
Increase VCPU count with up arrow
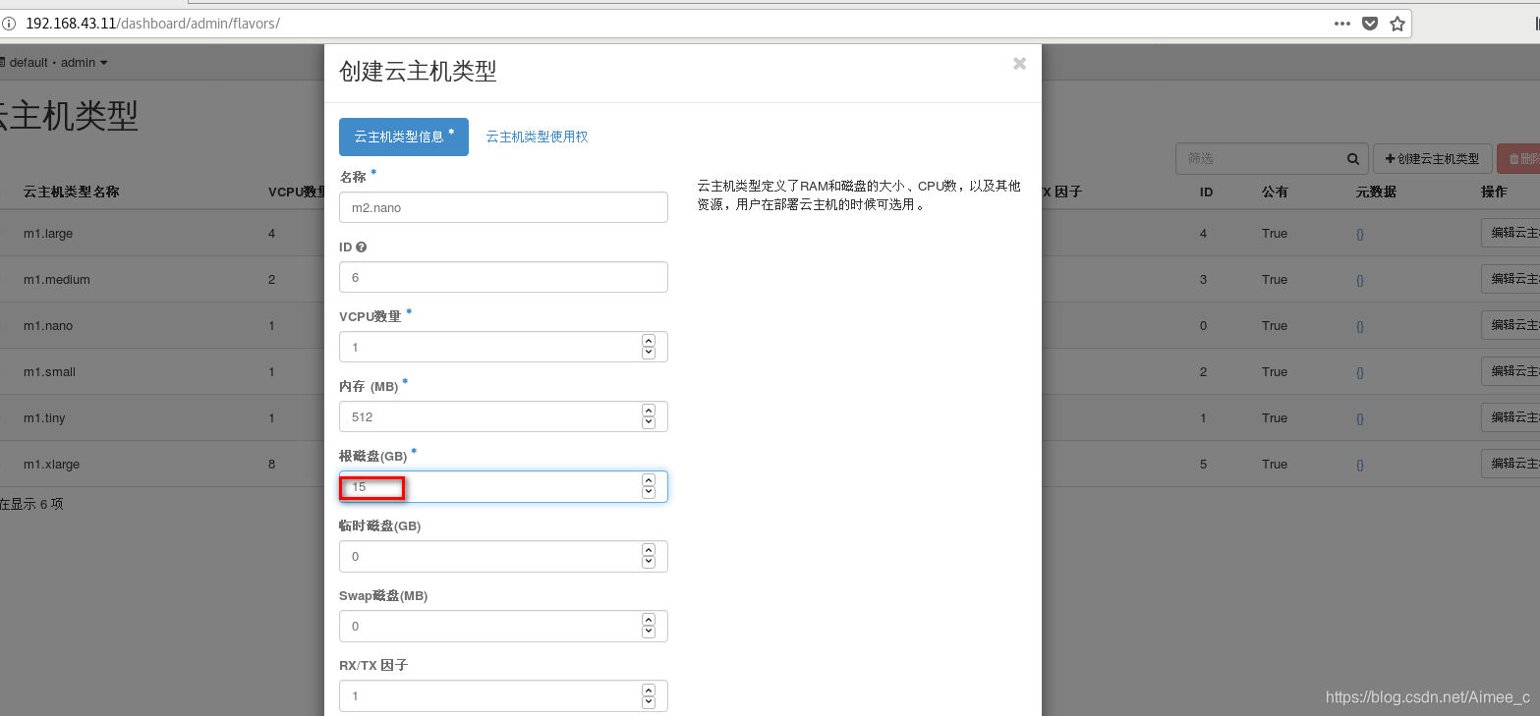(648, 341)
